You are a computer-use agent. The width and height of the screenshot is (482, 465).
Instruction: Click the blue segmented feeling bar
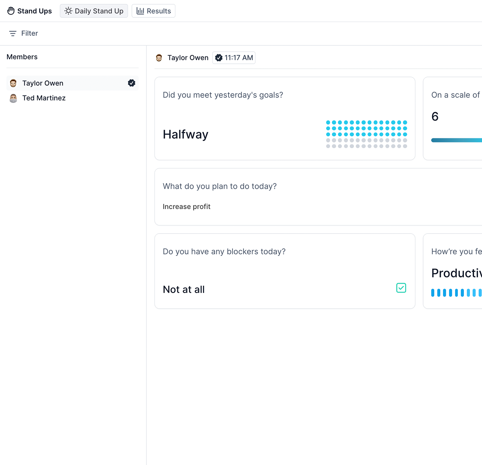[456, 293]
